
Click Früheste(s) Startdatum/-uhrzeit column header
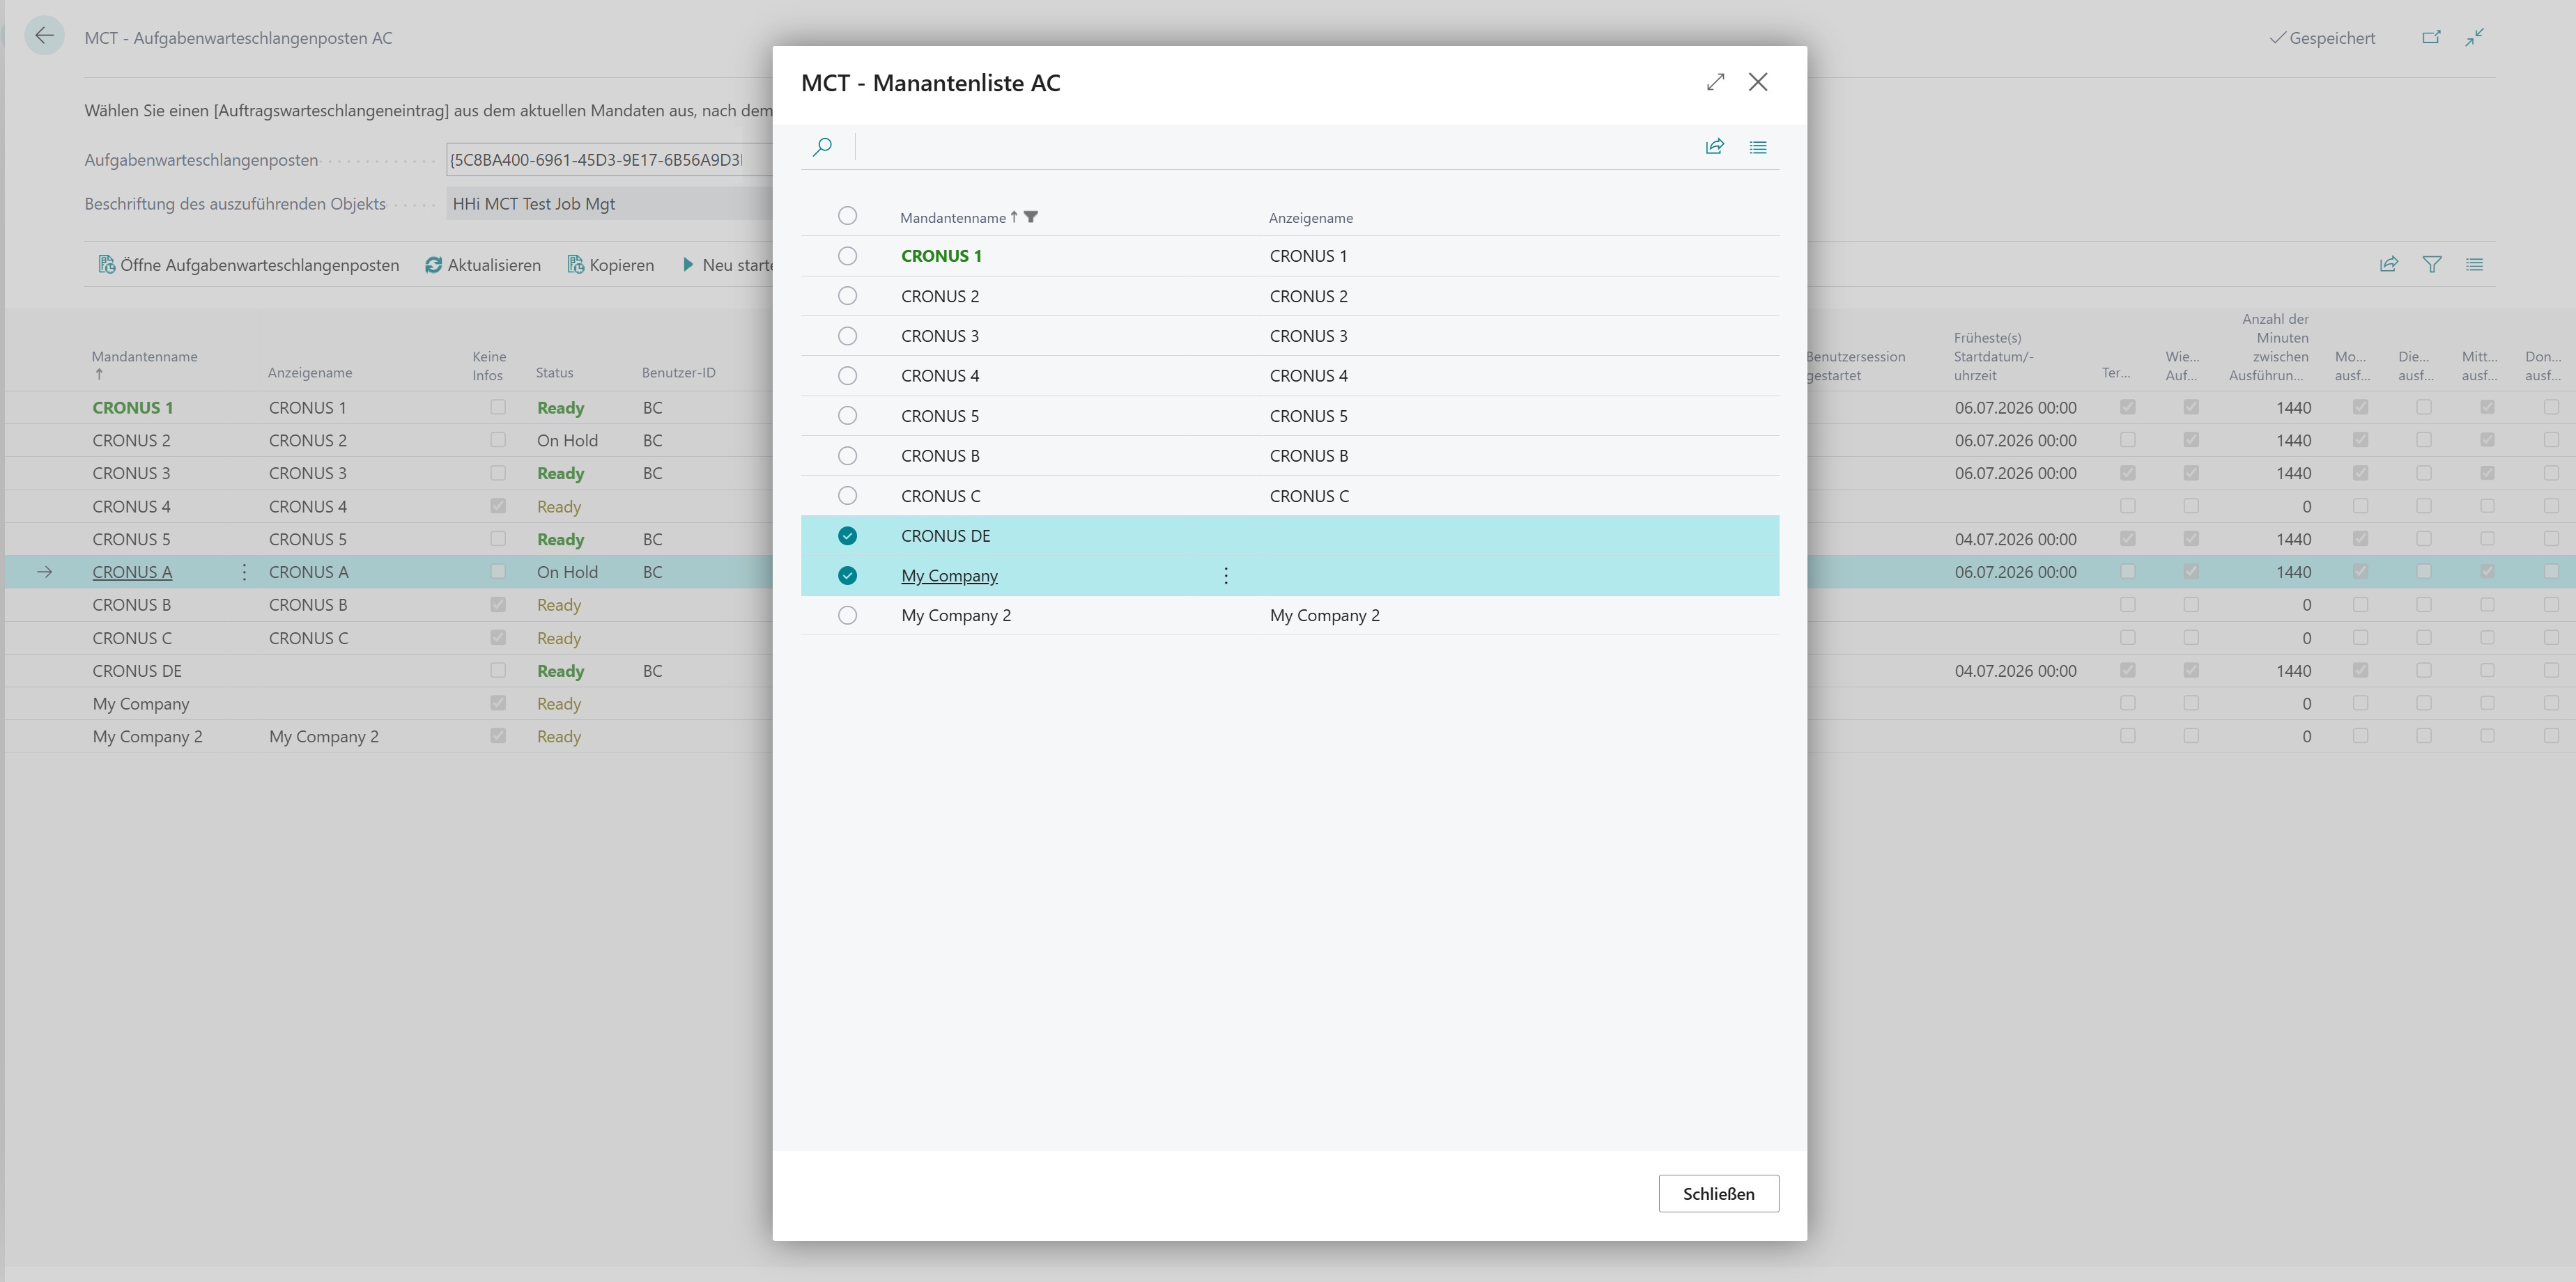(1993, 357)
